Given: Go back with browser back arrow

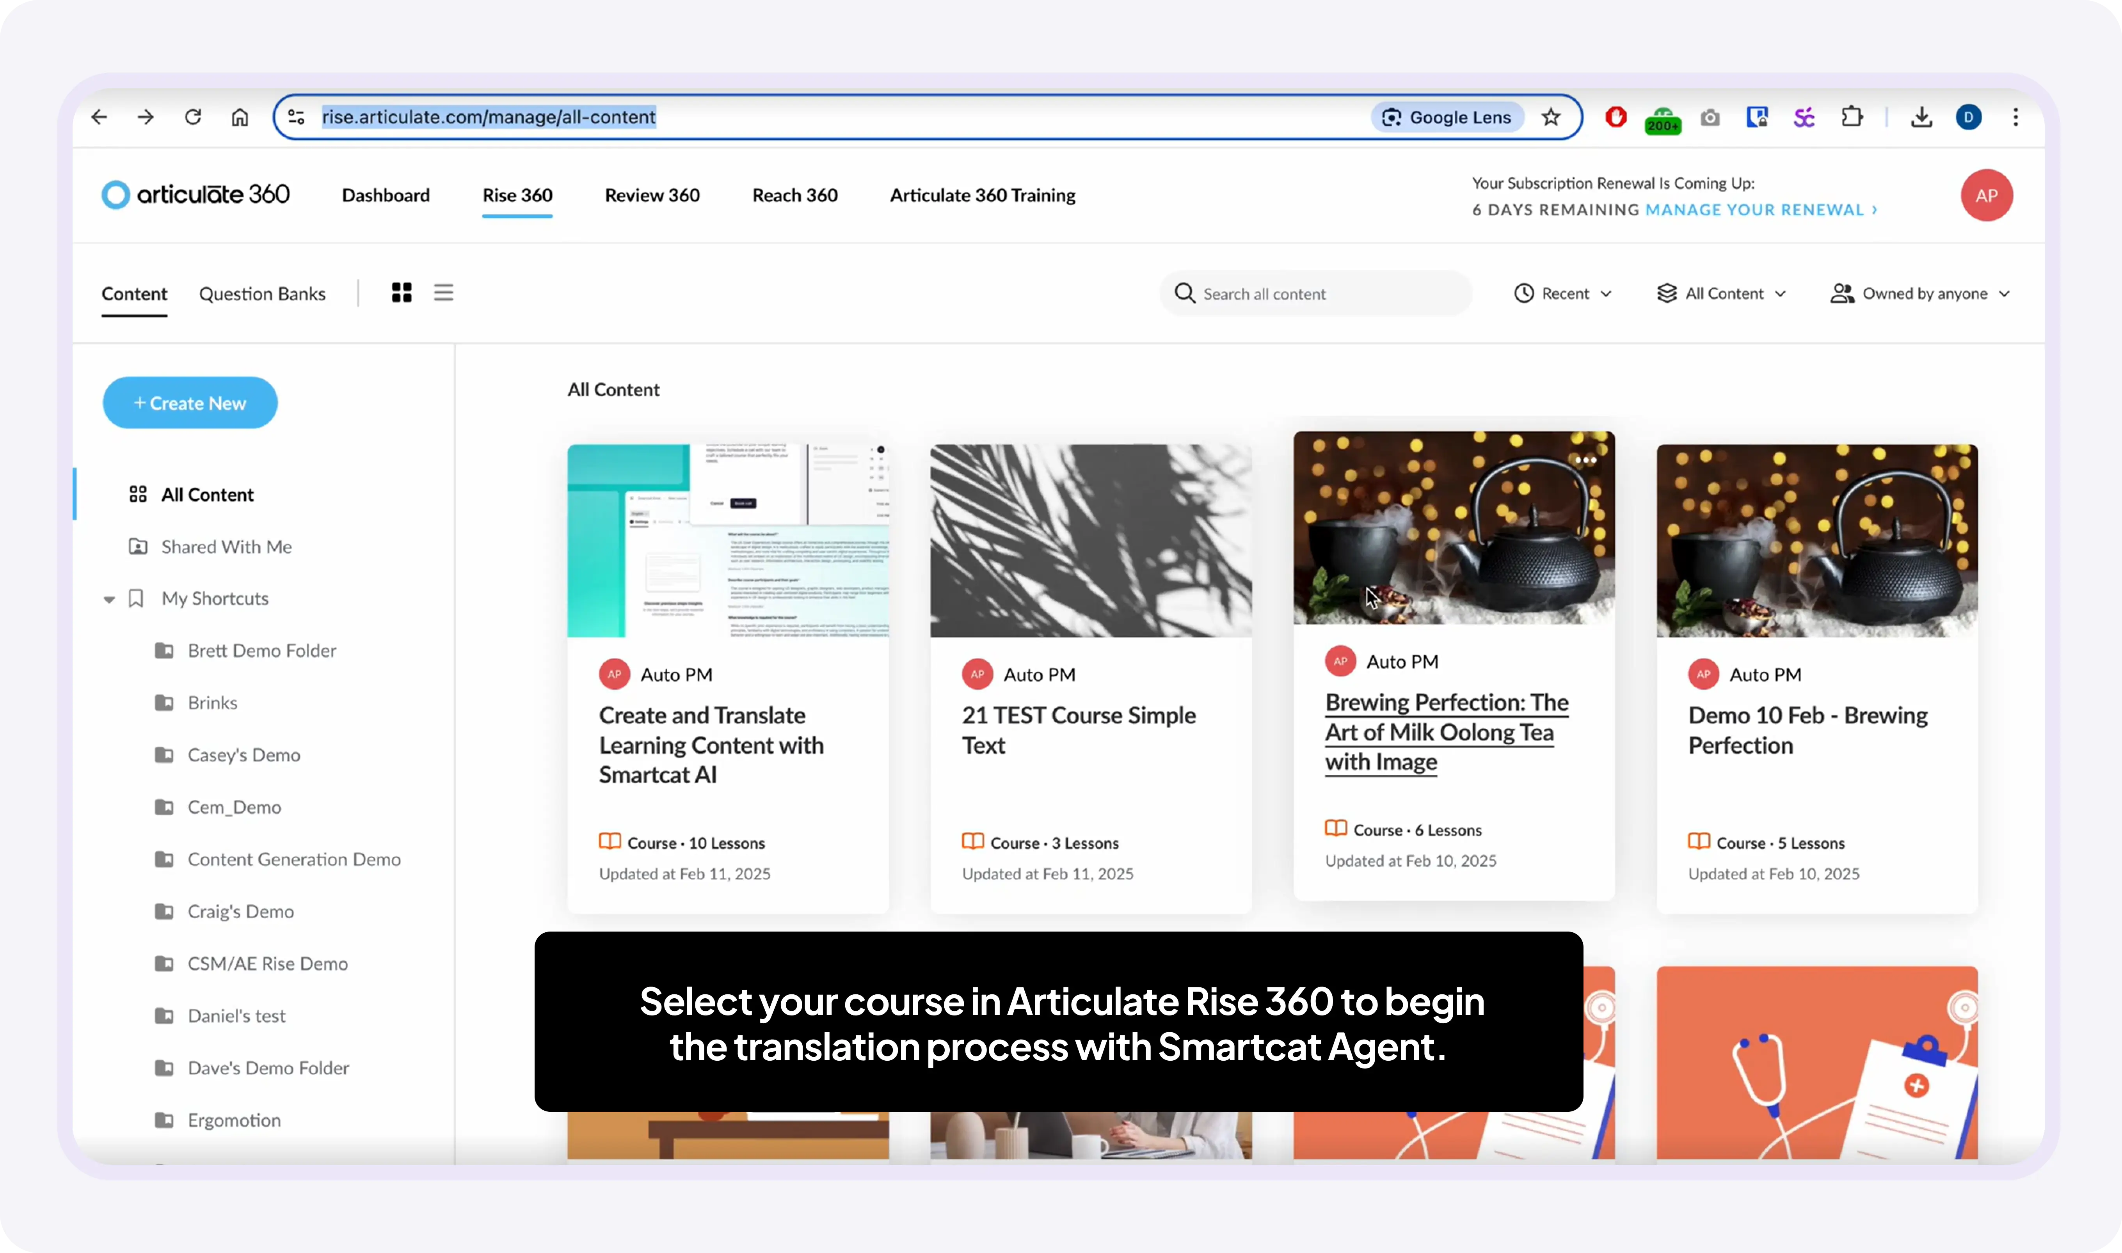Looking at the screenshot, I should pyautogui.click(x=100, y=117).
